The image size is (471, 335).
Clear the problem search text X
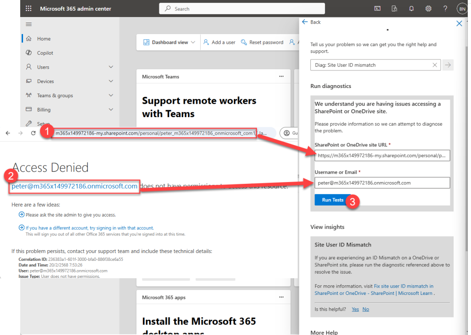pyautogui.click(x=435, y=65)
